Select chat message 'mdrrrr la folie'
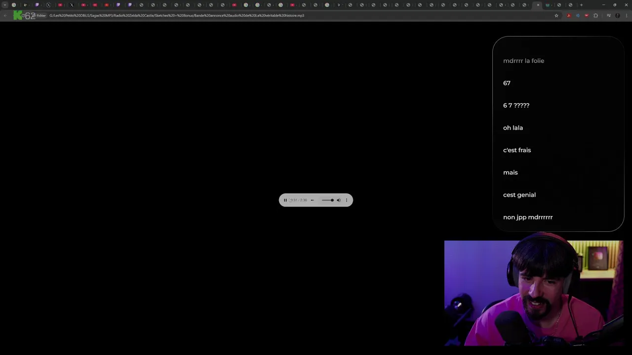Viewport: 632px width, 355px height. [x=523, y=61]
